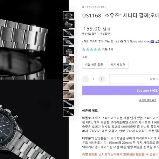Increase quantity with the plus button

(x=102, y=79)
